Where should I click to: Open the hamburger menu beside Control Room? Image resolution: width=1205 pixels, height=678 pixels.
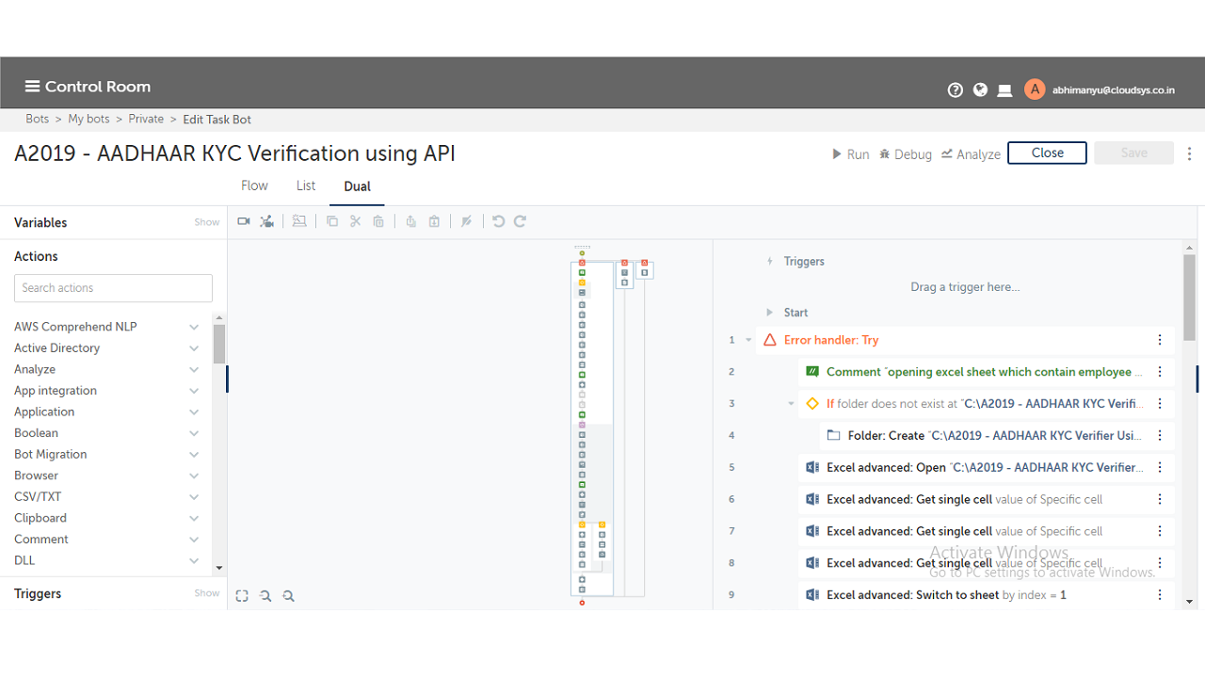(32, 87)
